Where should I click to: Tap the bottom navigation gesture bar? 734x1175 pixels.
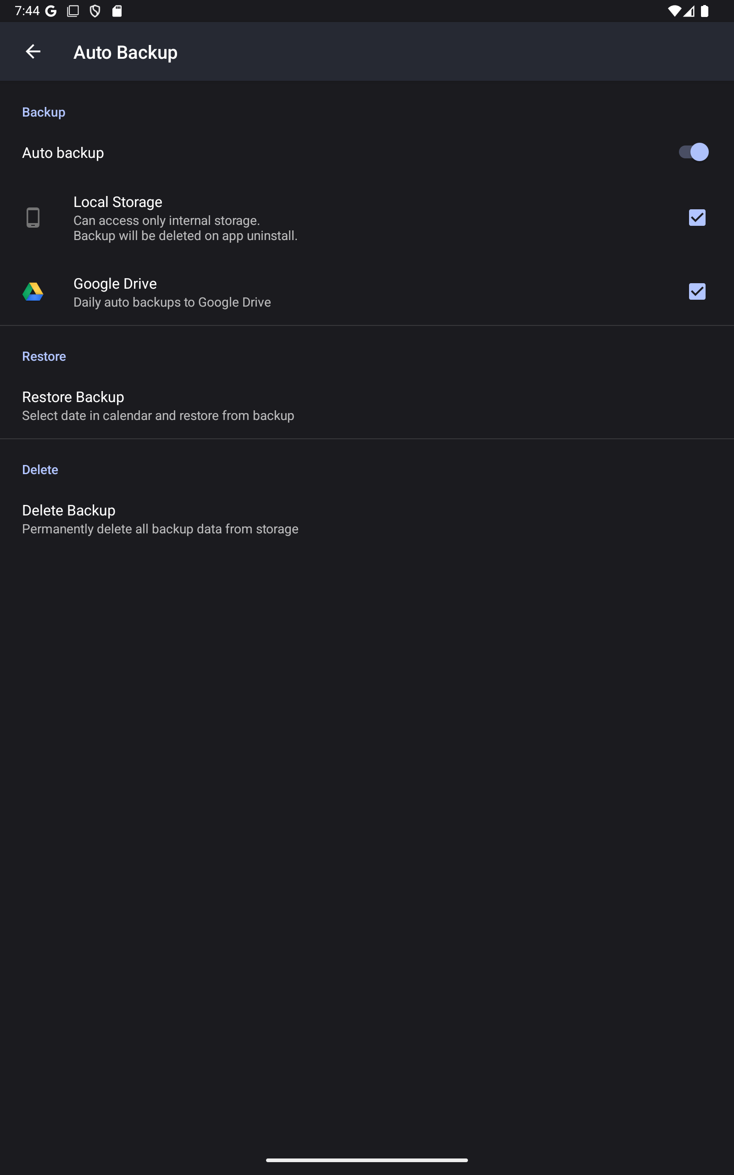tap(367, 1160)
